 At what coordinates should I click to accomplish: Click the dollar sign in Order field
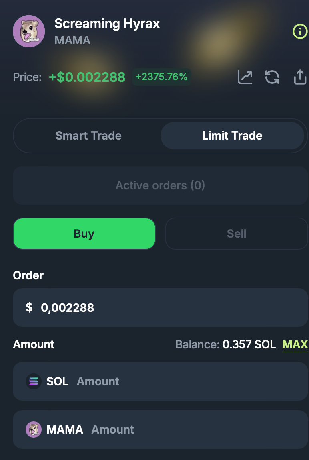pos(29,308)
